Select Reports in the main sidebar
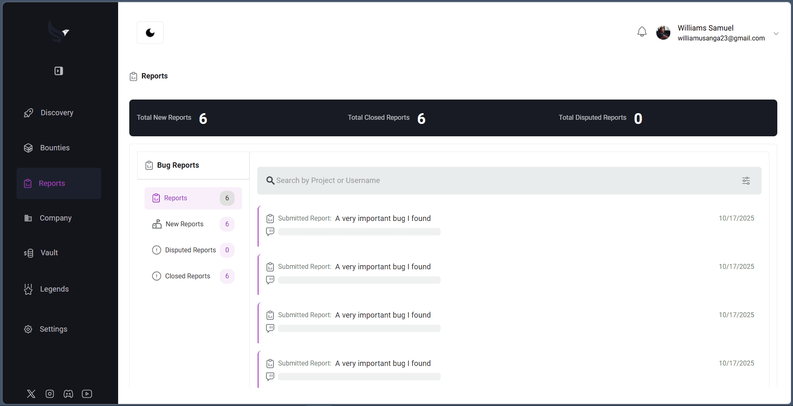793x406 pixels. [59, 183]
